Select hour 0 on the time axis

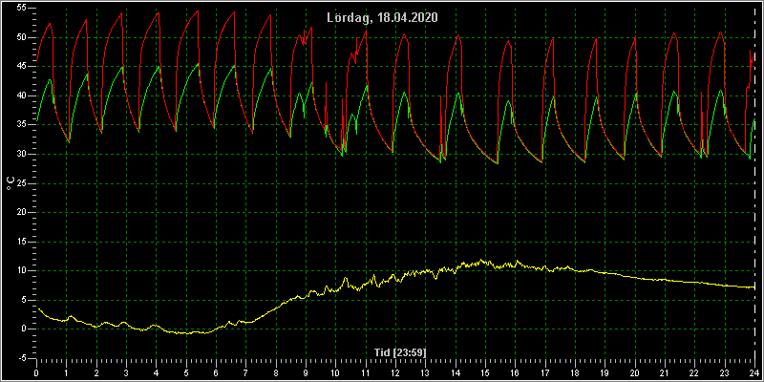(36, 372)
